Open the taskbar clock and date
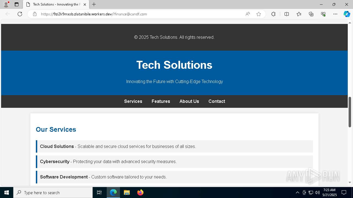This screenshot has height=198, width=353. [330, 193]
